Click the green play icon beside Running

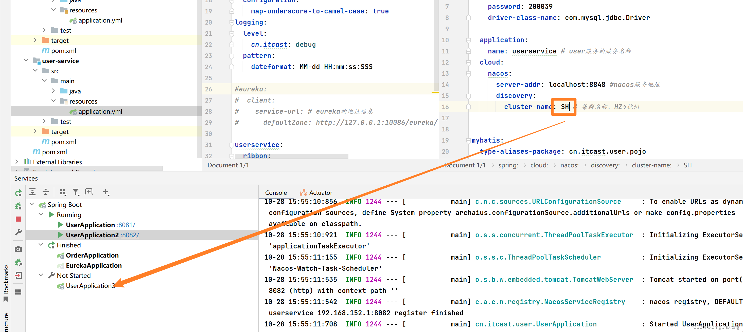click(51, 214)
